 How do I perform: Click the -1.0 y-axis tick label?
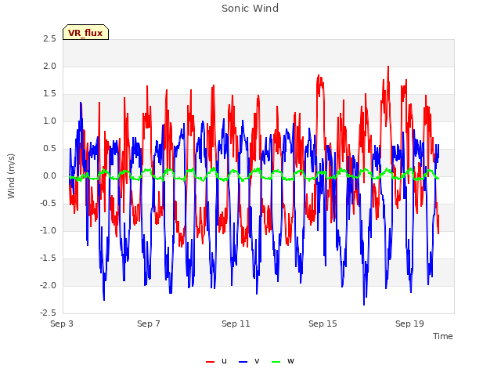pyautogui.click(x=49, y=231)
